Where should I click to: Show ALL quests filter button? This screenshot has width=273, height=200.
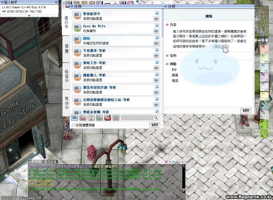pos(75,118)
